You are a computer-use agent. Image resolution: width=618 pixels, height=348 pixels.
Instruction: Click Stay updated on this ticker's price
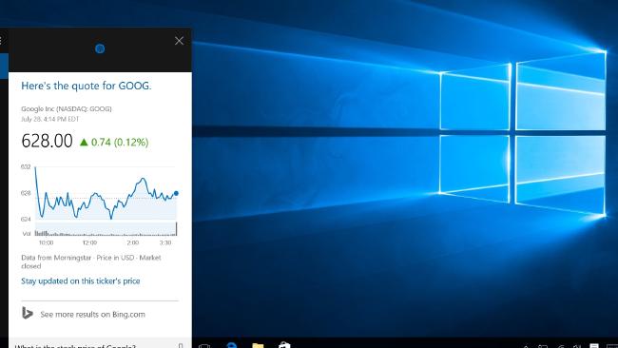[81, 281]
